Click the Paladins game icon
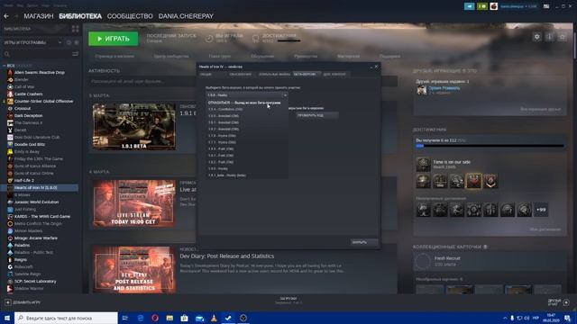 point(10,245)
